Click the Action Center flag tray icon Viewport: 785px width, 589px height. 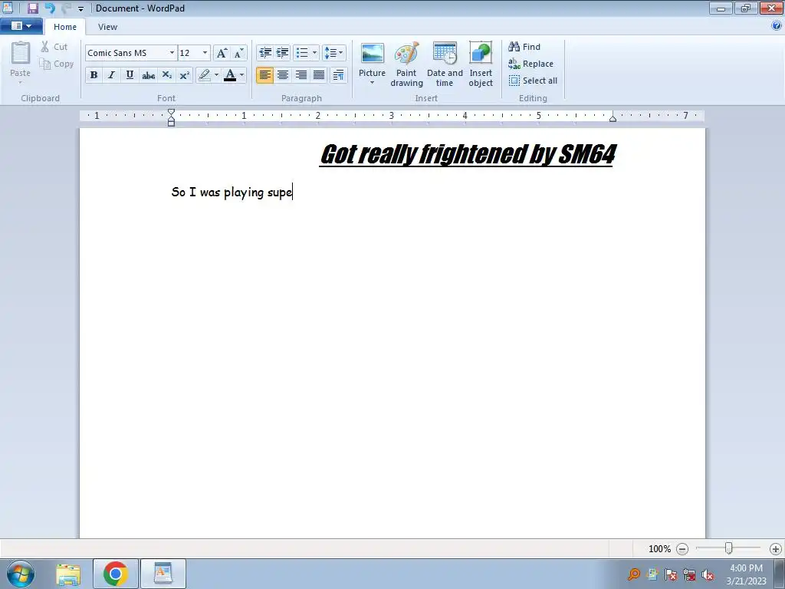[x=671, y=574]
